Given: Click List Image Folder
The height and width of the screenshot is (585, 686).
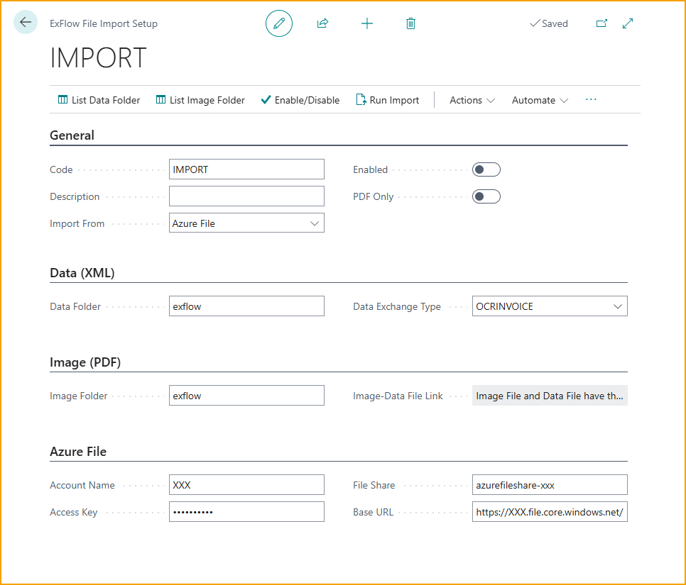Looking at the screenshot, I should [x=200, y=100].
